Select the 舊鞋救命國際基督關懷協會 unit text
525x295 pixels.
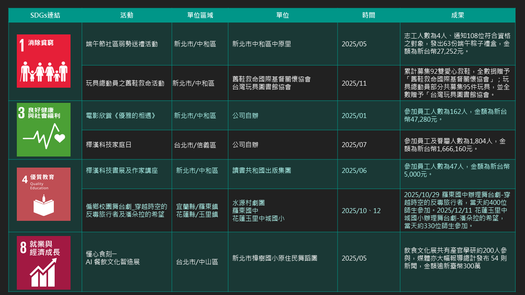point(272,79)
